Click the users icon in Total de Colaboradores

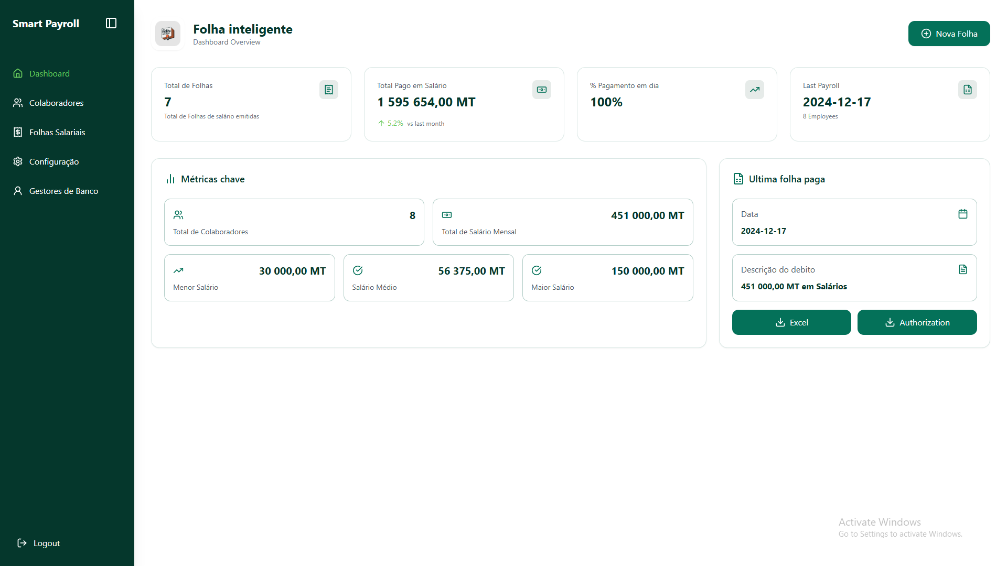pos(178,215)
